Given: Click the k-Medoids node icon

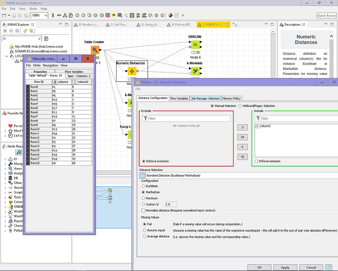Looking at the screenshot, I should point(195,71).
